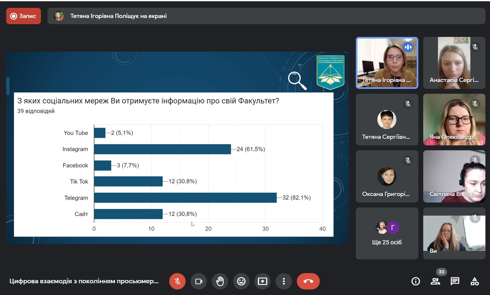This screenshot has height=295, width=490.
Task: Open meeting details info icon
Action: coord(415,281)
